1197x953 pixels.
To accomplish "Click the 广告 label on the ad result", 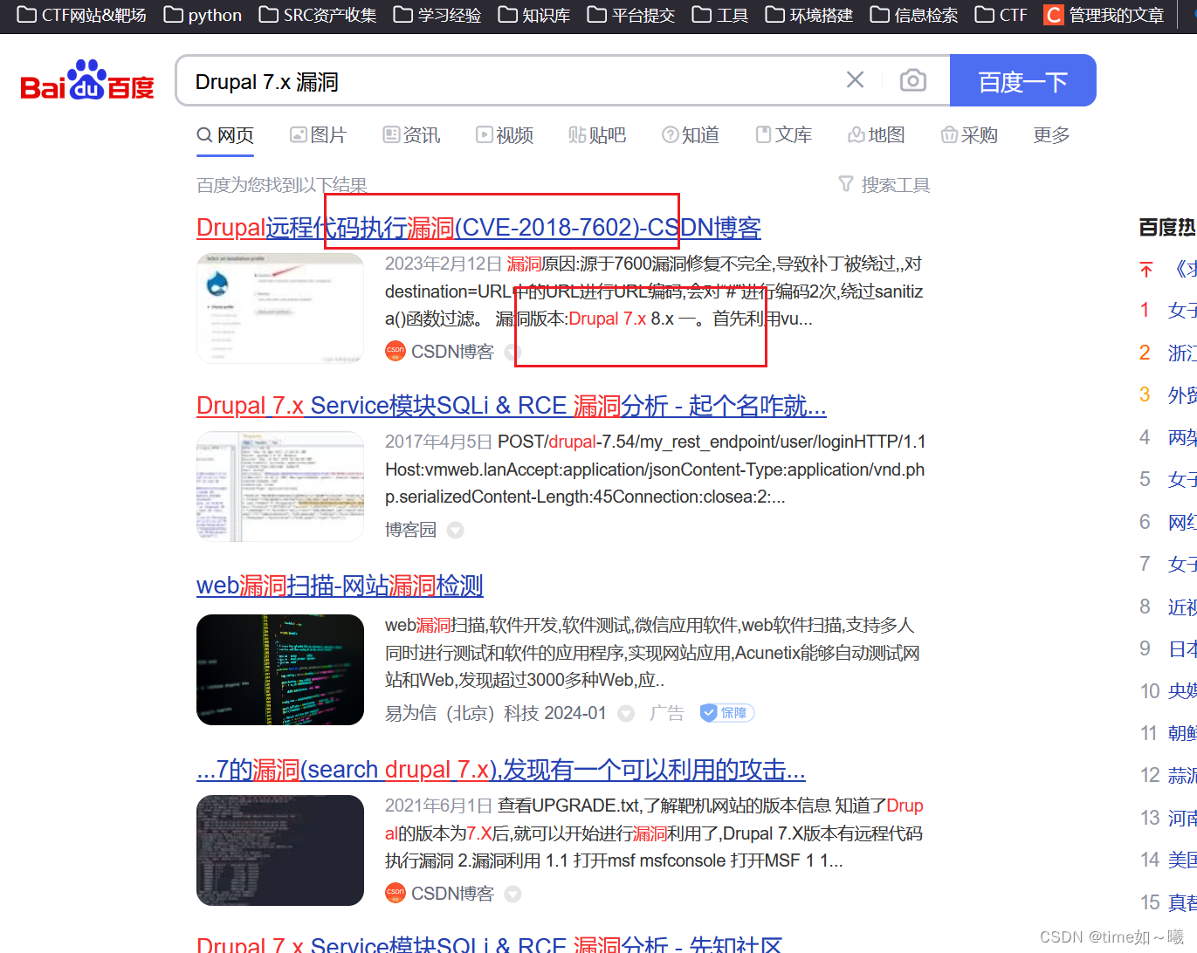I will click(667, 713).
